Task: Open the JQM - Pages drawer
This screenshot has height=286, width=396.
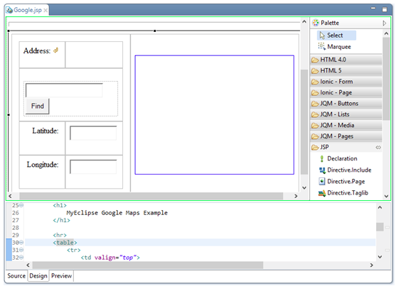Action: click(346, 136)
